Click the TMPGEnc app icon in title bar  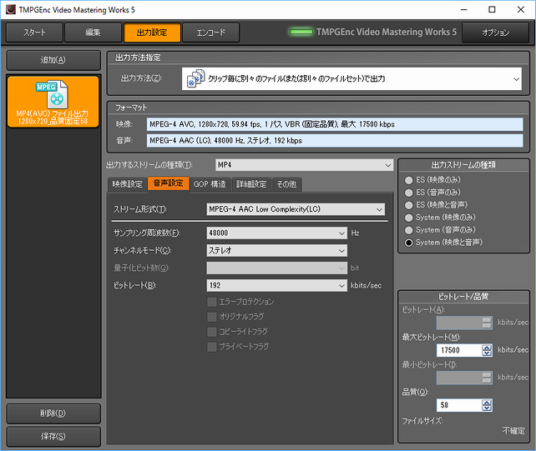11,9
